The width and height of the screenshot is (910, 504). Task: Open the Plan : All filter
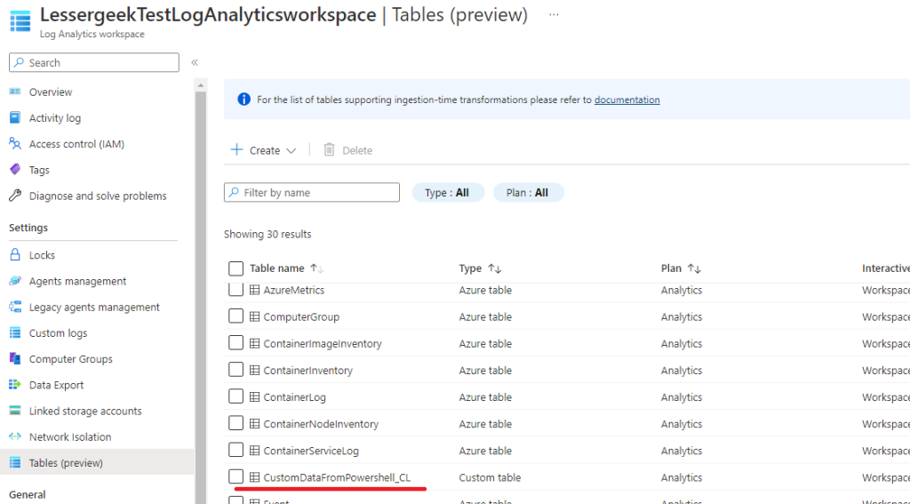(528, 193)
